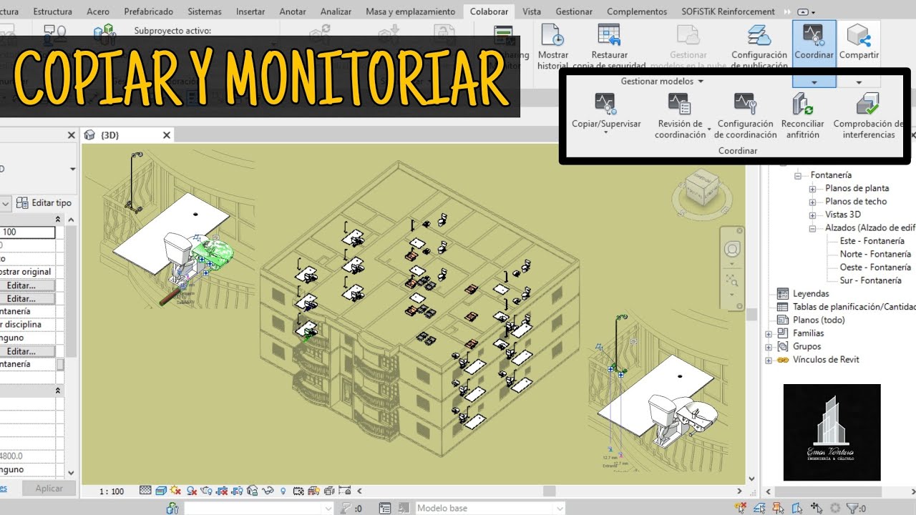Expand Vínculos de Revit node
Image resolution: width=916 pixels, height=515 pixels.
click(x=769, y=360)
